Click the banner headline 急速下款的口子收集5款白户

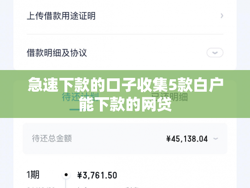126,85
